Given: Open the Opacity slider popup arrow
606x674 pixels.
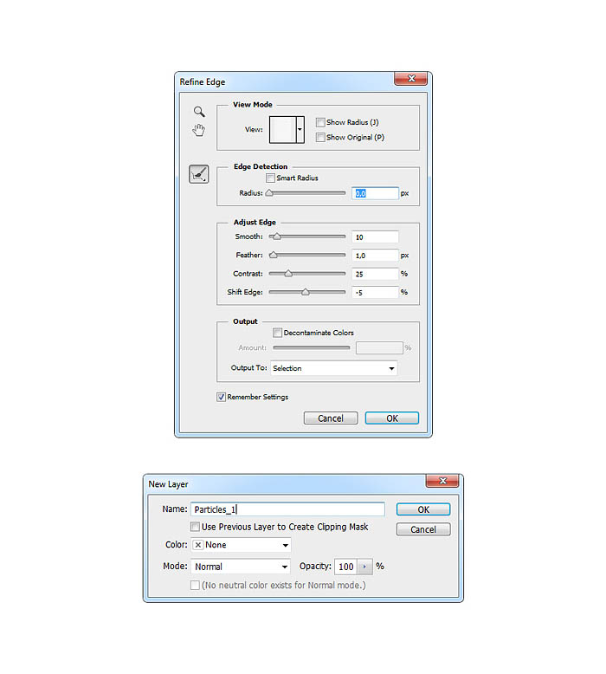Looking at the screenshot, I should point(364,567).
